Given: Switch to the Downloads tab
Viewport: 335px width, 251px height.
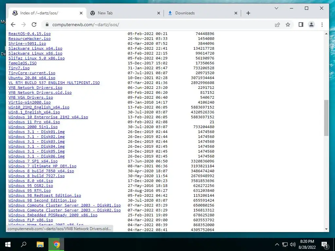Looking at the screenshot, I should pos(202,13).
